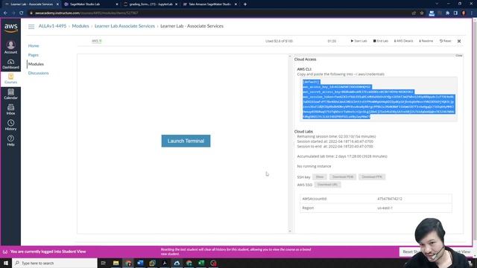
Task: Click the terminal pane scrollbar down arrow
Action: tap(290, 232)
